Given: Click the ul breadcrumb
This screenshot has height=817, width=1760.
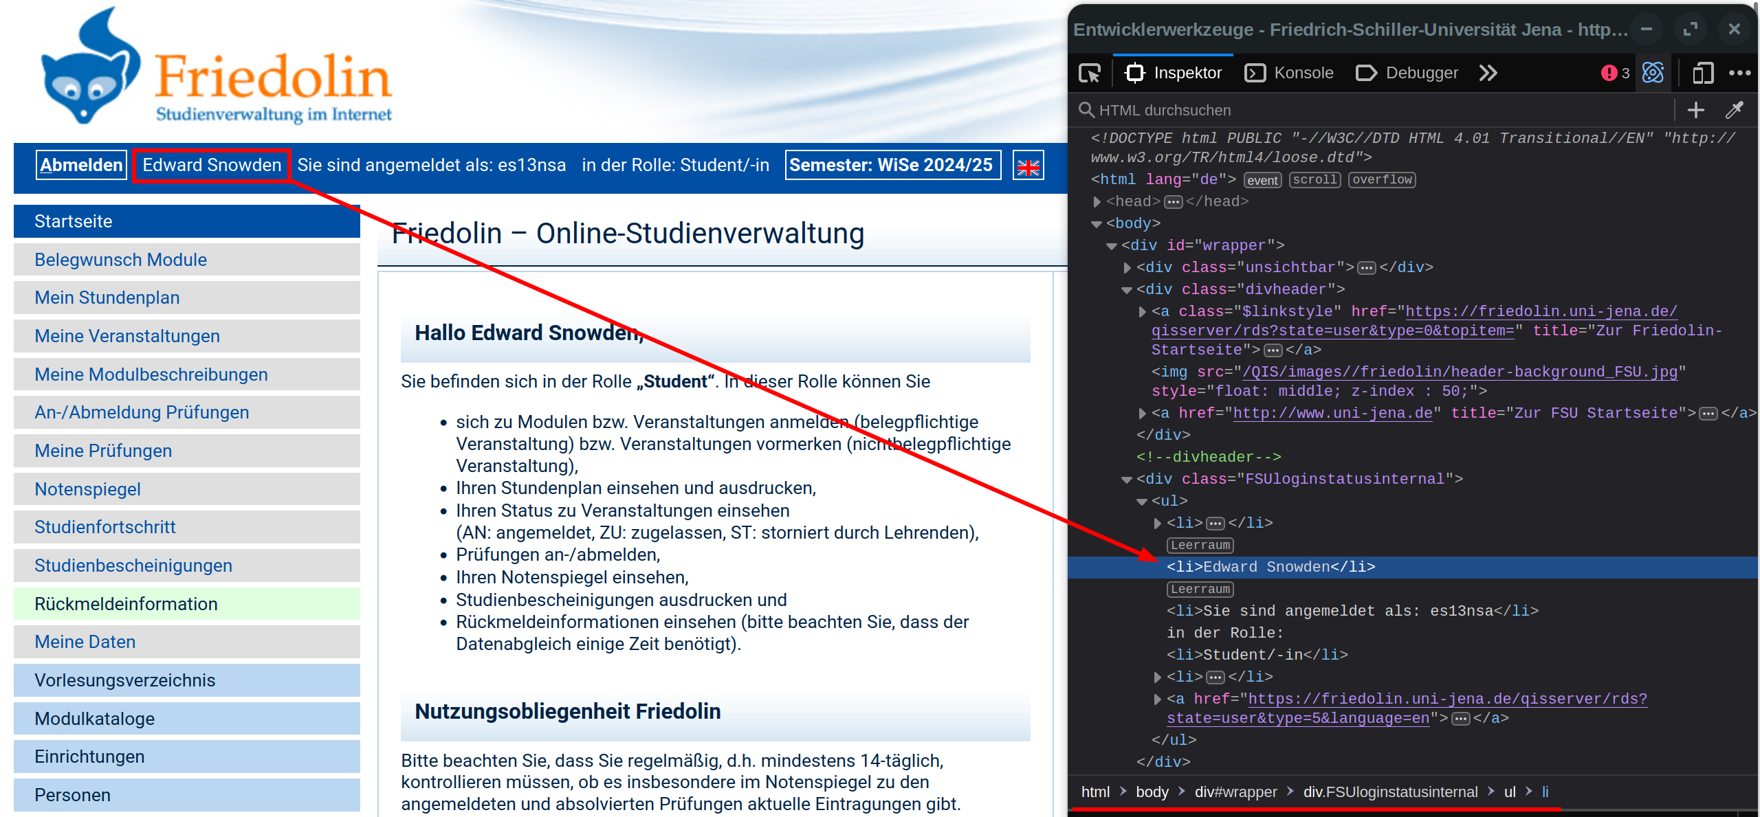Looking at the screenshot, I should (1510, 792).
